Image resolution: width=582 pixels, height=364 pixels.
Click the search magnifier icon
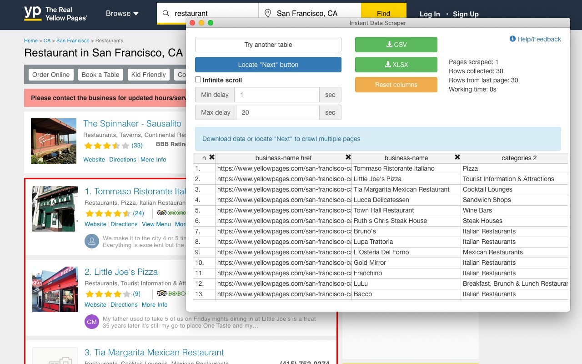[166, 13]
